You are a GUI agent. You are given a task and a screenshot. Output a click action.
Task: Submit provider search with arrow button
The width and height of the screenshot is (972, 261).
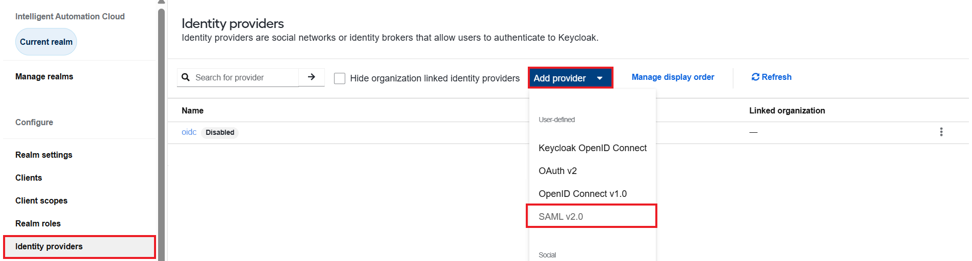[x=312, y=77]
